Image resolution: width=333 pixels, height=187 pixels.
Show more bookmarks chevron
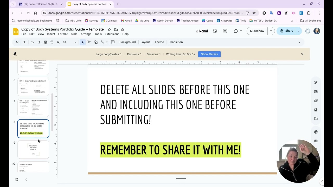click(x=292, y=21)
